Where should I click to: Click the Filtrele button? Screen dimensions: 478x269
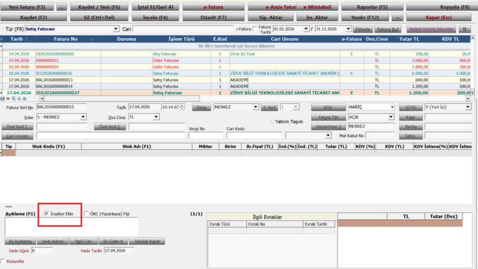[363, 29]
